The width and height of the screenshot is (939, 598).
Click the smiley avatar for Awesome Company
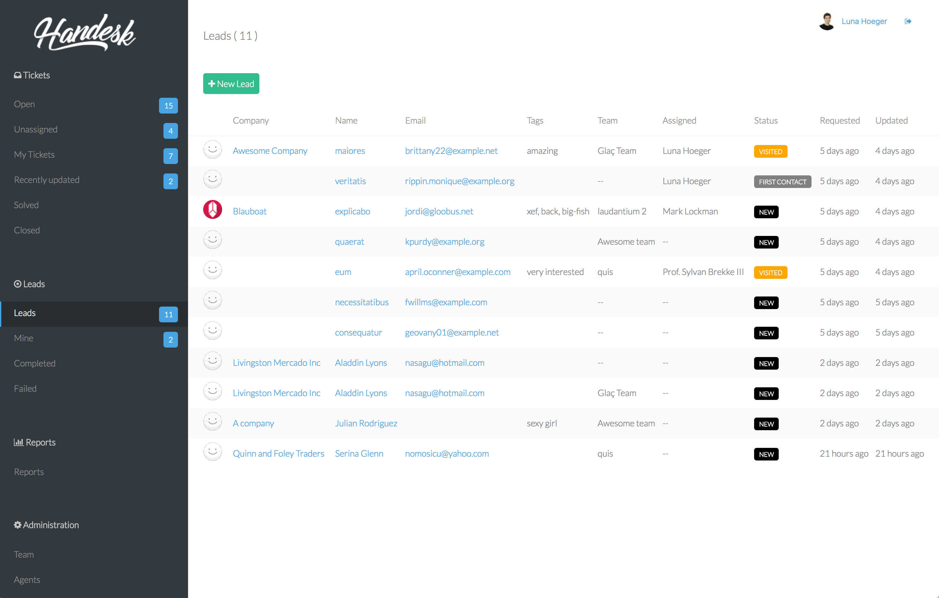(213, 149)
